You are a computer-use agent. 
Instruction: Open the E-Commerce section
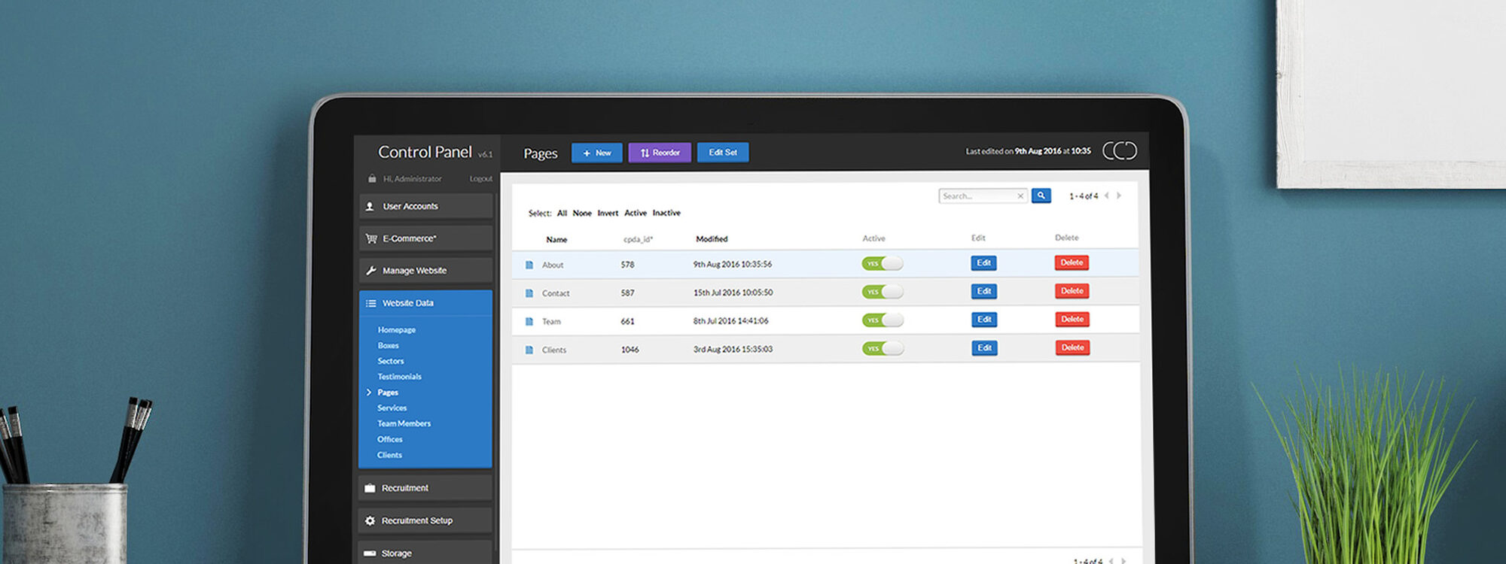click(x=426, y=238)
